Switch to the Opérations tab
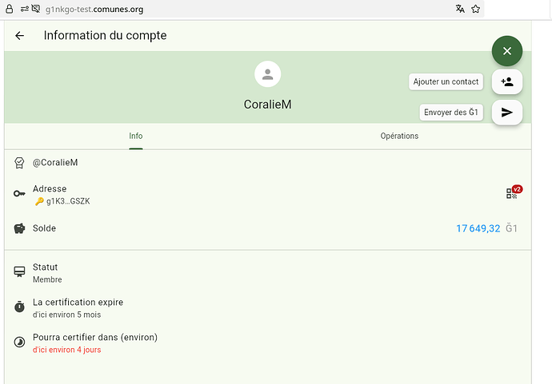Viewport: 552px width, 384px height. click(399, 136)
